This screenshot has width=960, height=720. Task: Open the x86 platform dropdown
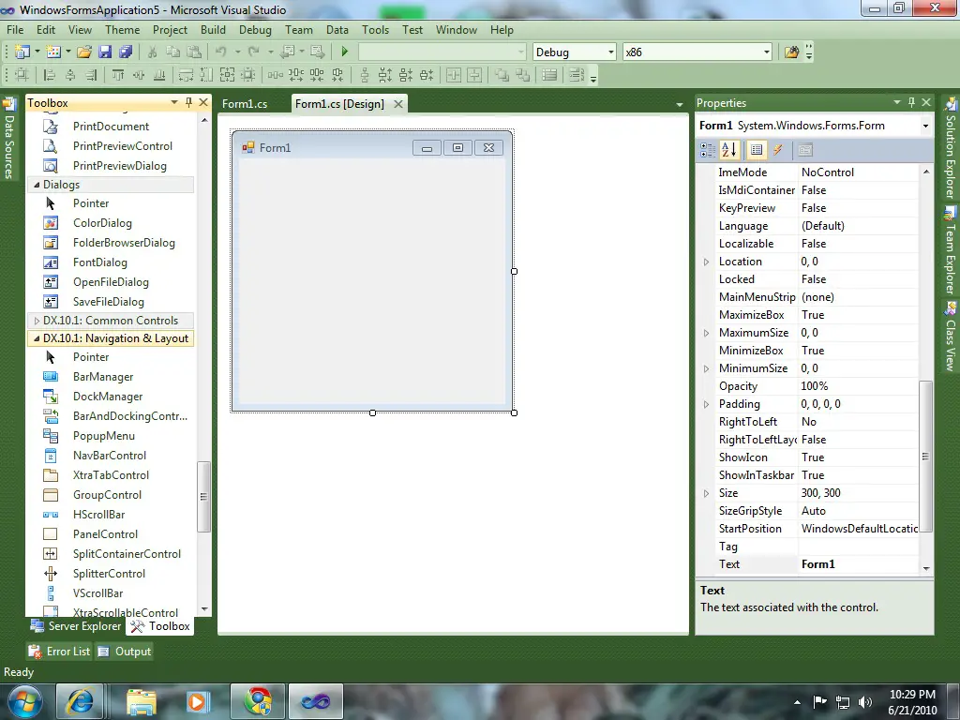pyautogui.click(x=766, y=52)
